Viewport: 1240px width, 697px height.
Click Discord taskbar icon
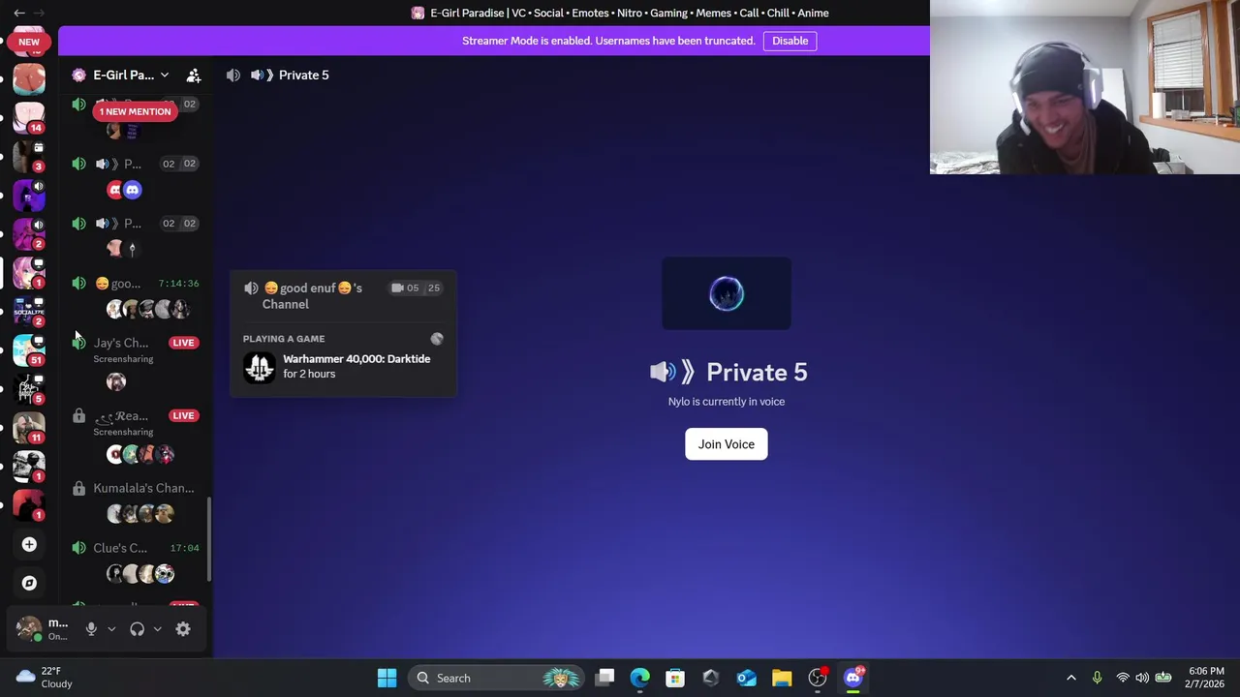click(x=853, y=678)
